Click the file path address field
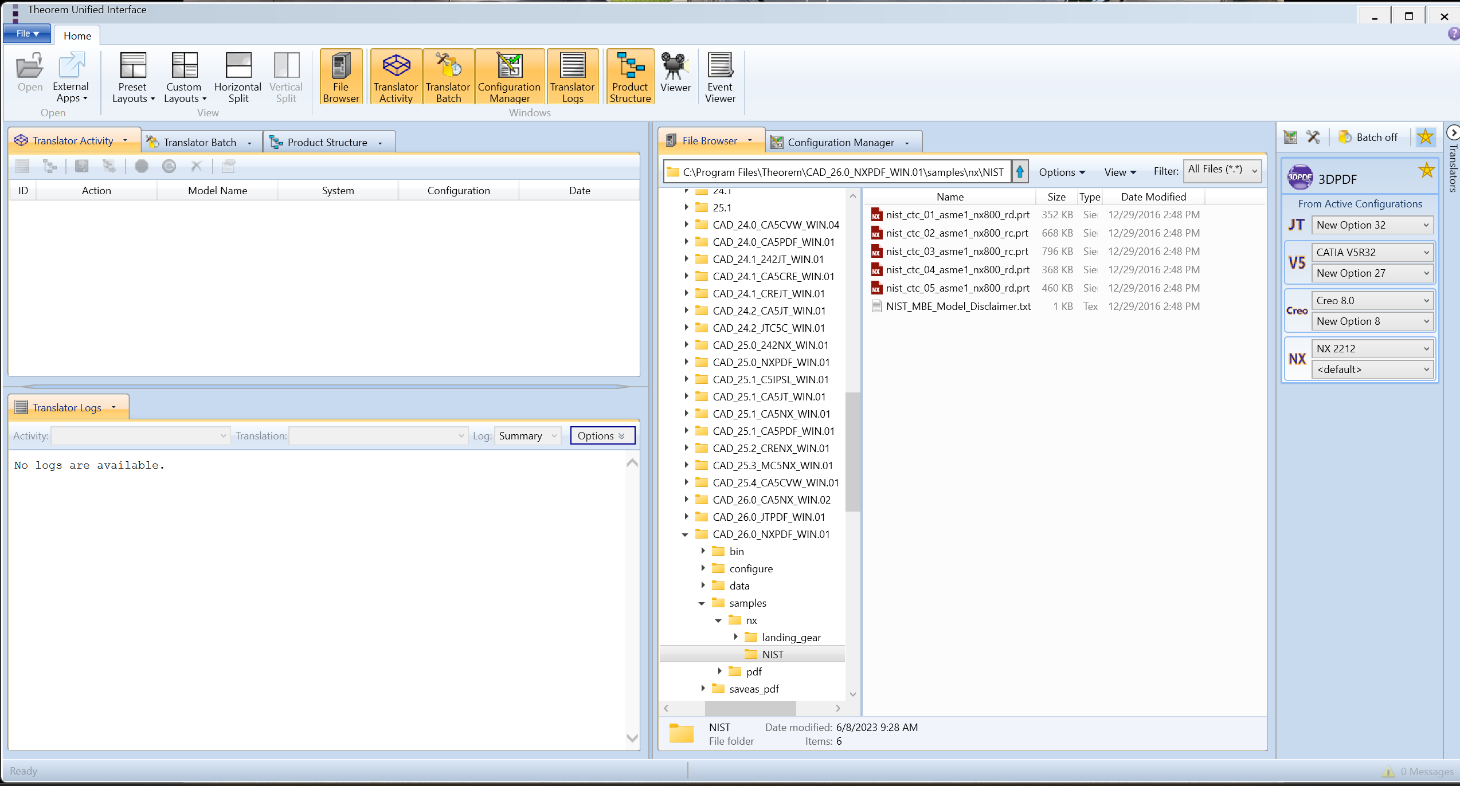Viewport: 1460px width, 786px height. coord(837,172)
